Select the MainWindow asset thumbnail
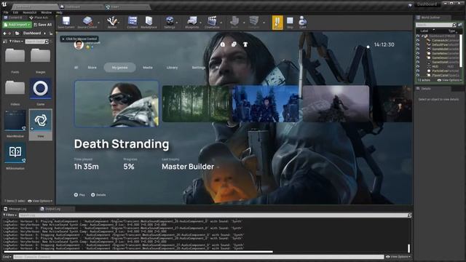The image size is (466, 262). [15, 120]
